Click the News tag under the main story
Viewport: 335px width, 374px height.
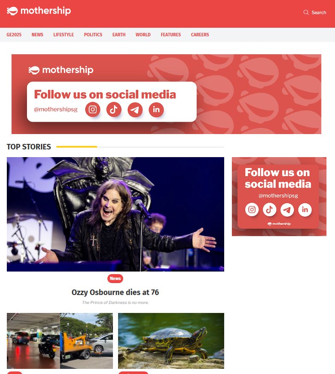pos(115,278)
